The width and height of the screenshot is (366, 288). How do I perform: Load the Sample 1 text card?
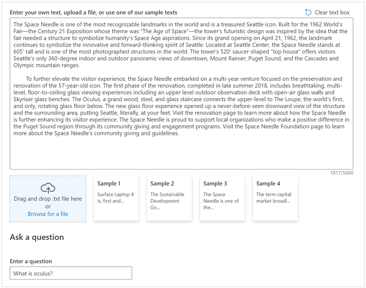[116, 198]
